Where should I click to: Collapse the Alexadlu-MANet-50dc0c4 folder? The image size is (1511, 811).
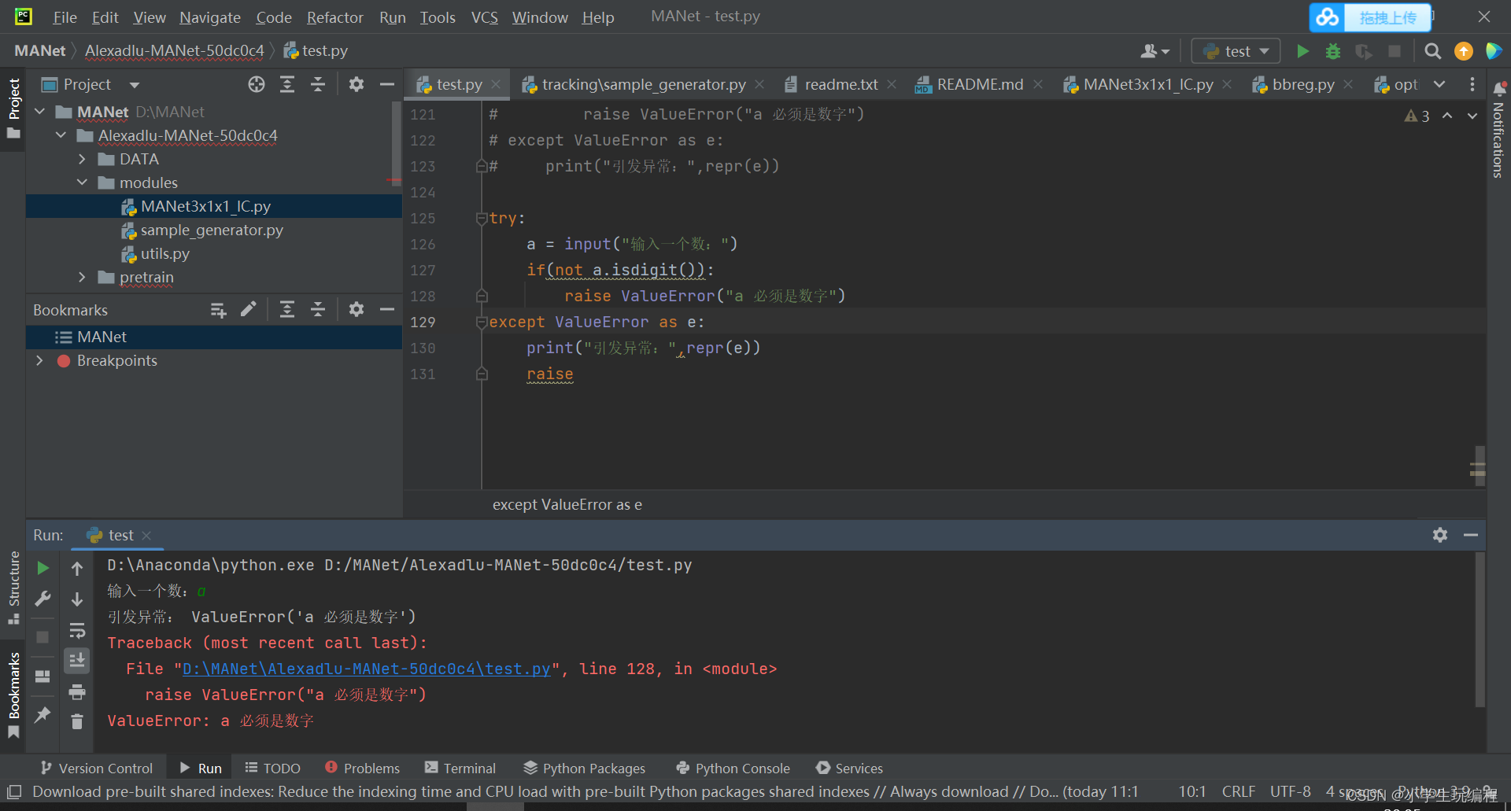(x=61, y=135)
